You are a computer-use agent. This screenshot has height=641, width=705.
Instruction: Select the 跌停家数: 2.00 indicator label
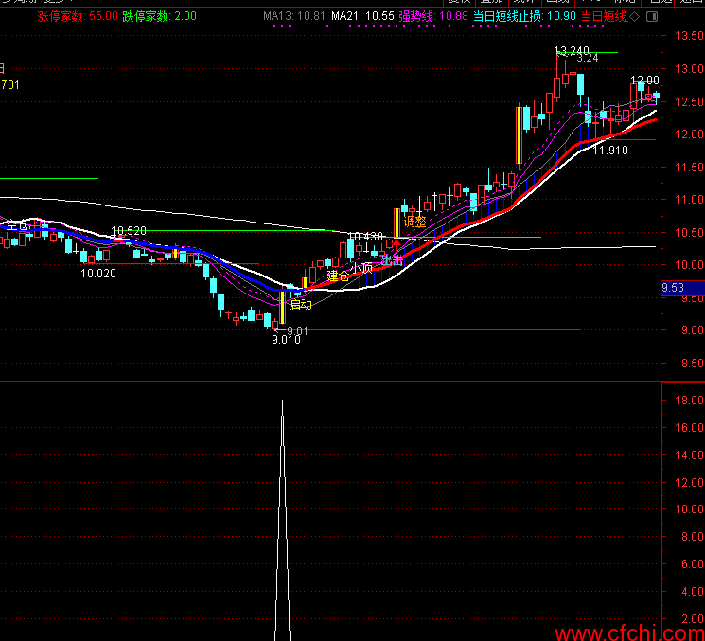(160, 17)
